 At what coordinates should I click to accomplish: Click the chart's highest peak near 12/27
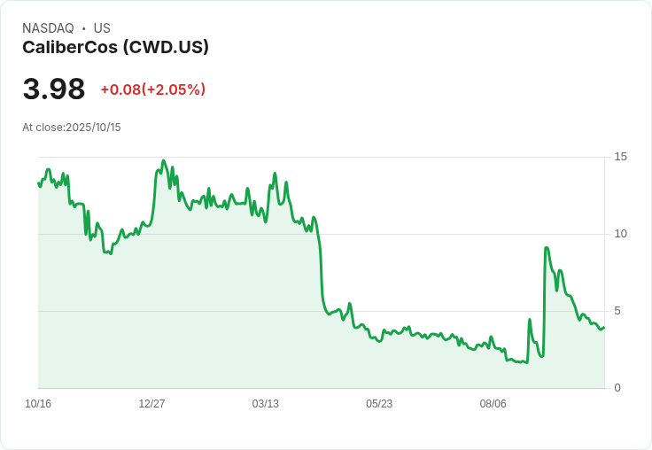[164, 161]
